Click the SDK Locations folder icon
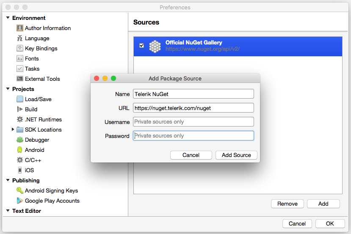351x234 pixels. 20,129
